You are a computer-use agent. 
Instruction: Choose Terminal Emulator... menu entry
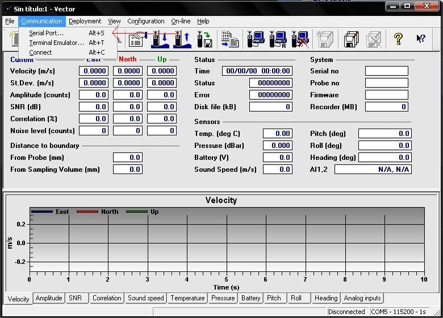click(67, 43)
